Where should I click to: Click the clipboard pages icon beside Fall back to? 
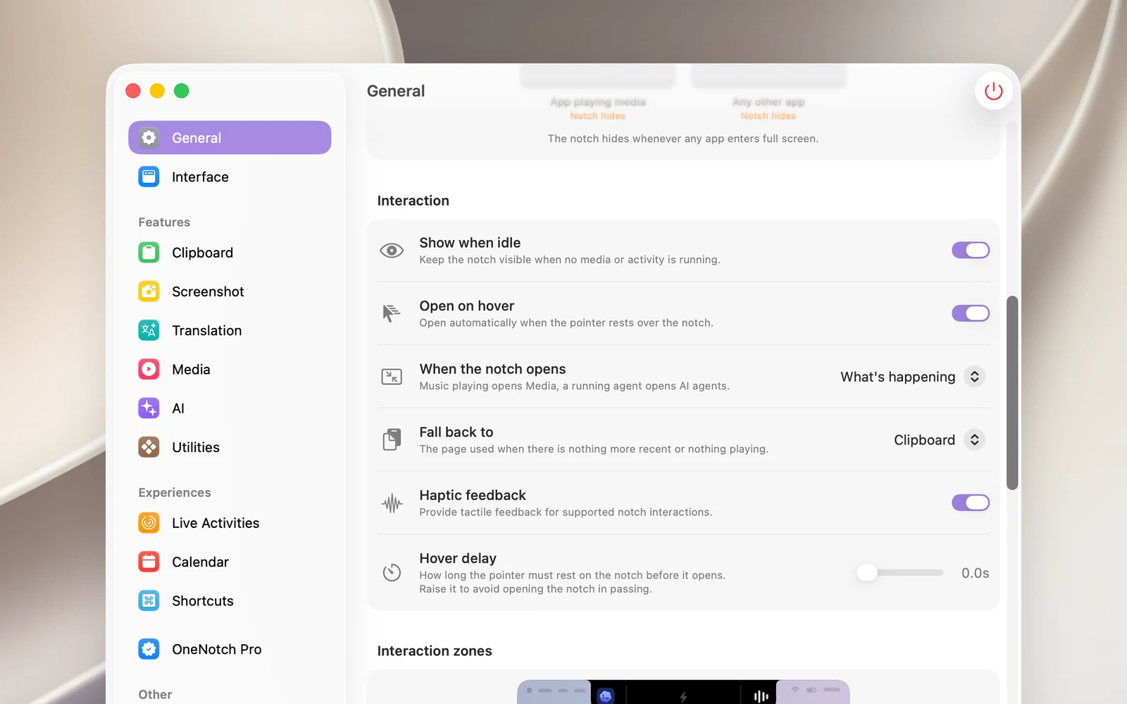pos(392,440)
